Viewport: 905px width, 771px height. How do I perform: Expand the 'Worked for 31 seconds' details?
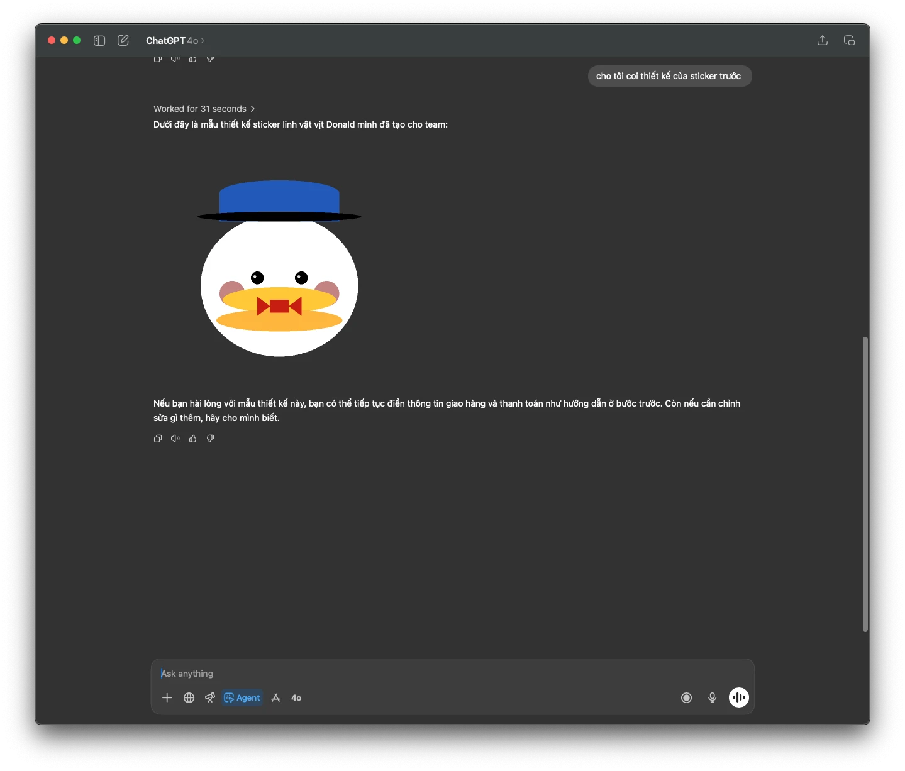point(204,109)
